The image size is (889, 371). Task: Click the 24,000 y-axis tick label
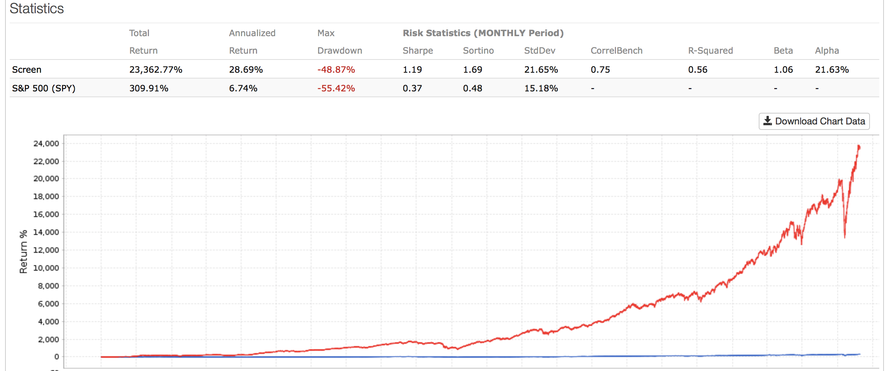(46, 143)
